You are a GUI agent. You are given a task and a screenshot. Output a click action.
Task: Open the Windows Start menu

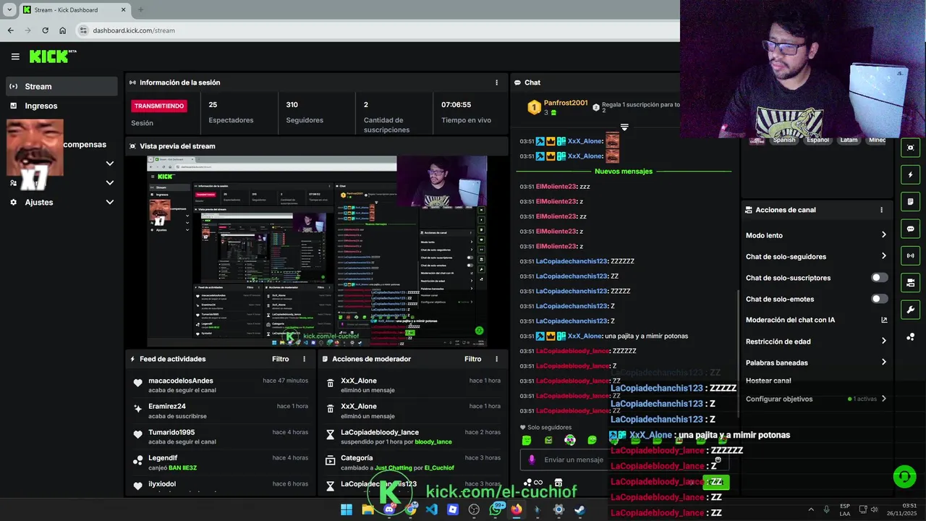pyautogui.click(x=347, y=509)
